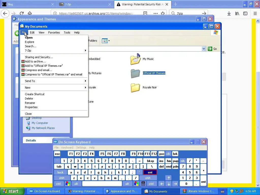260x195 pixels.
Task: Choose Create Shortcut from menu
Action: click(x=54, y=94)
